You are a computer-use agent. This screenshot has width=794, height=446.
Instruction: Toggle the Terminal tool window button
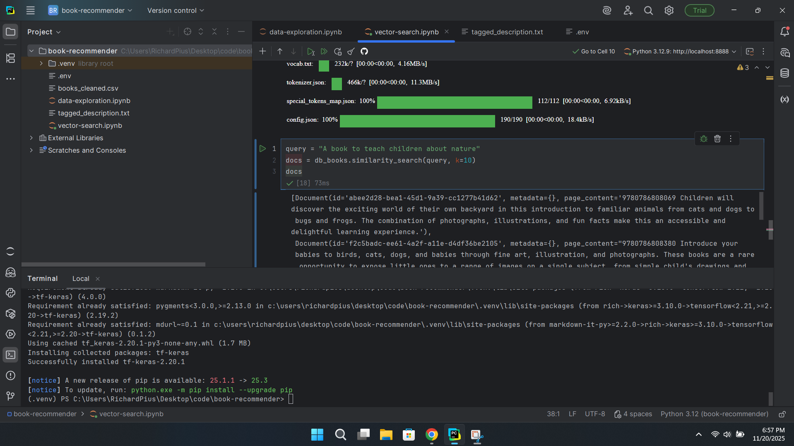coord(10,355)
